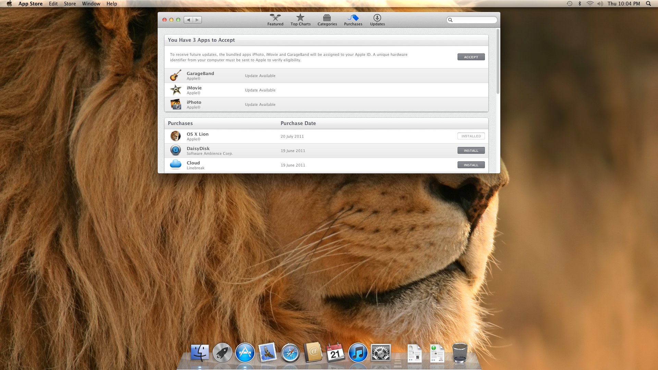Open the Purchases section
This screenshot has width=658, height=370.
tap(353, 20)
